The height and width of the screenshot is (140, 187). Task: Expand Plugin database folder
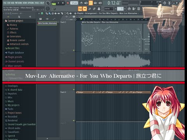click(x=14, y=52)
